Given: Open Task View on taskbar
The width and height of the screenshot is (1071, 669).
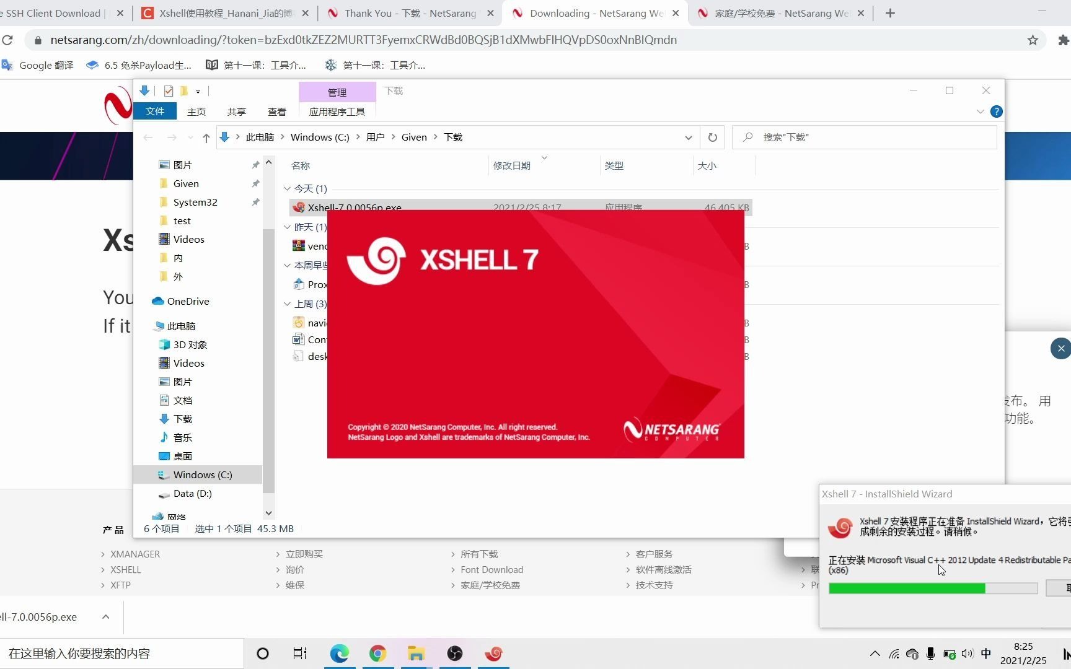Looking at the screenshot, I should tap(300, 654).
